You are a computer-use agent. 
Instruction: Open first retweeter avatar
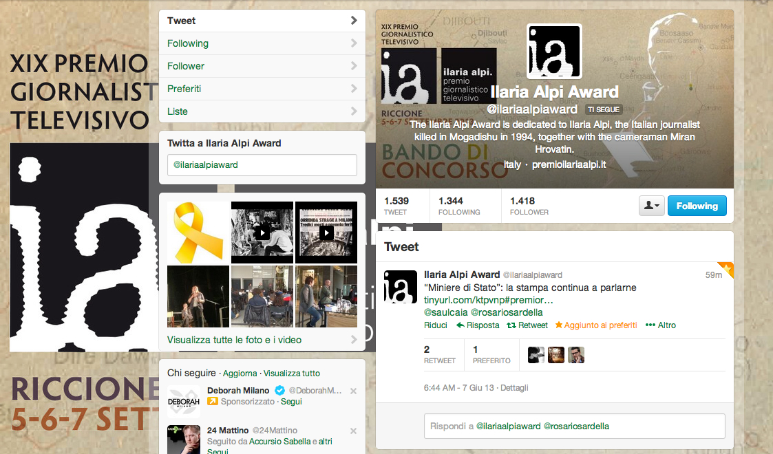click(536, 355)
